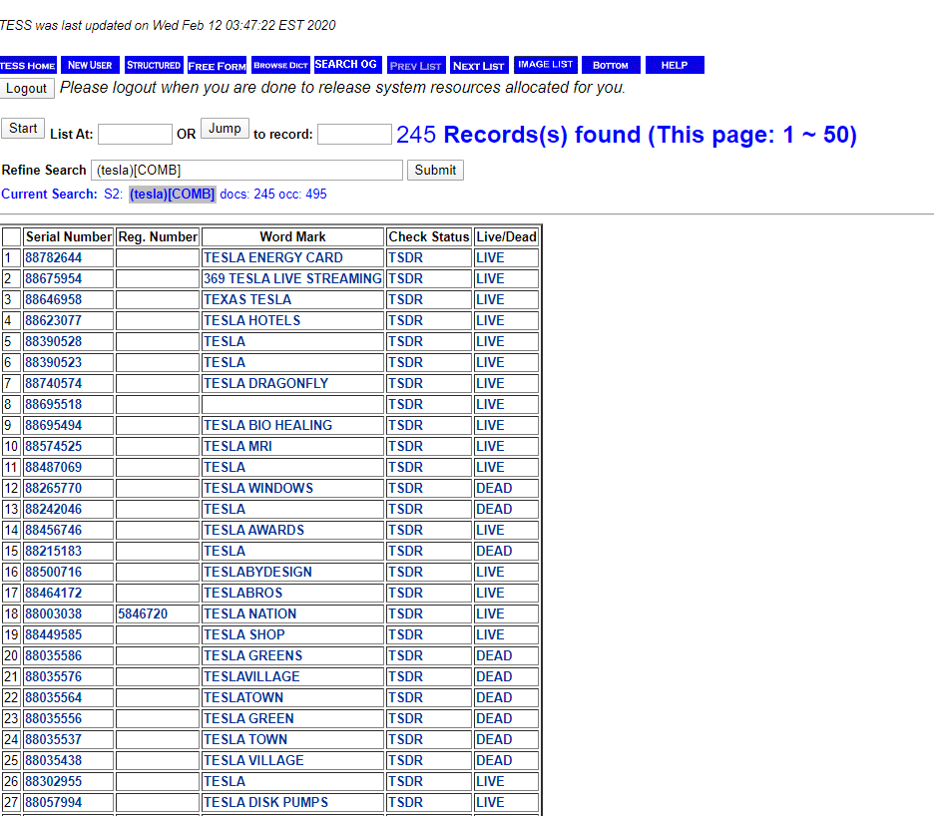Open the TESLA WINDOWS word mark
Screen dimensions: 934x816
258,488
